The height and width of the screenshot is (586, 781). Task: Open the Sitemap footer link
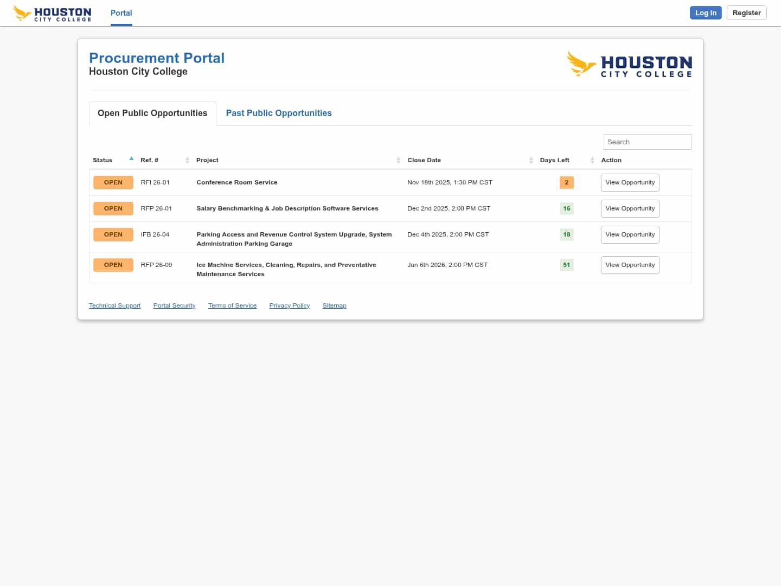[334, 306]
